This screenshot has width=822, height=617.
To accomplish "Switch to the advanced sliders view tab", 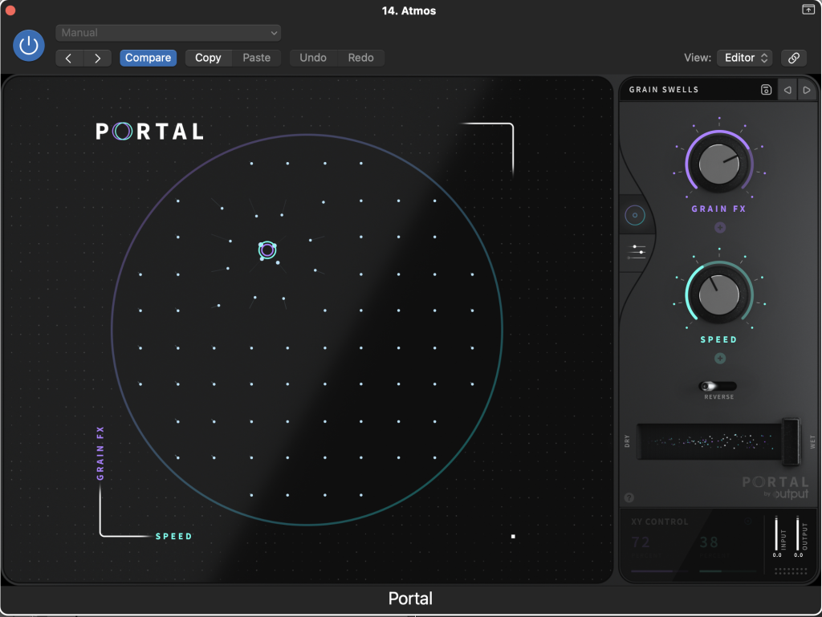I will point(638,253).
